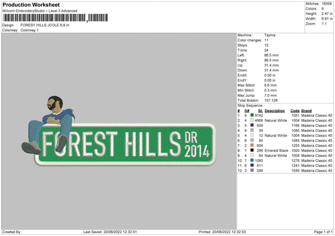This screenshot has height=236, width=335.
Task: Click the dark blue swatch for stitch count 609
Action: point(252,125)
